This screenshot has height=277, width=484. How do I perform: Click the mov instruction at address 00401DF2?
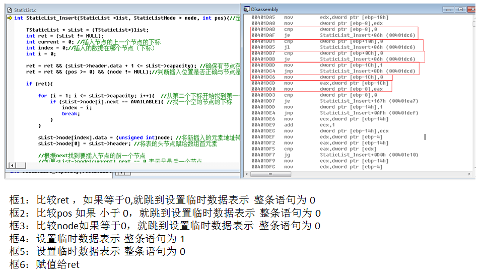[x=320, y=143]
